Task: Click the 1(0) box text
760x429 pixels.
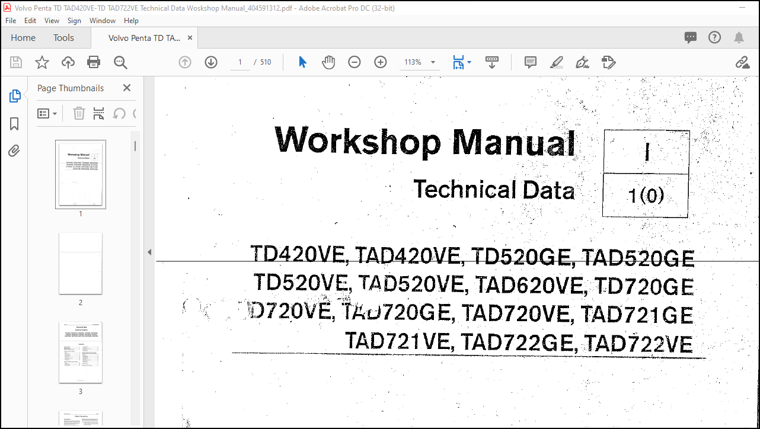Action: tap(646, 196)
